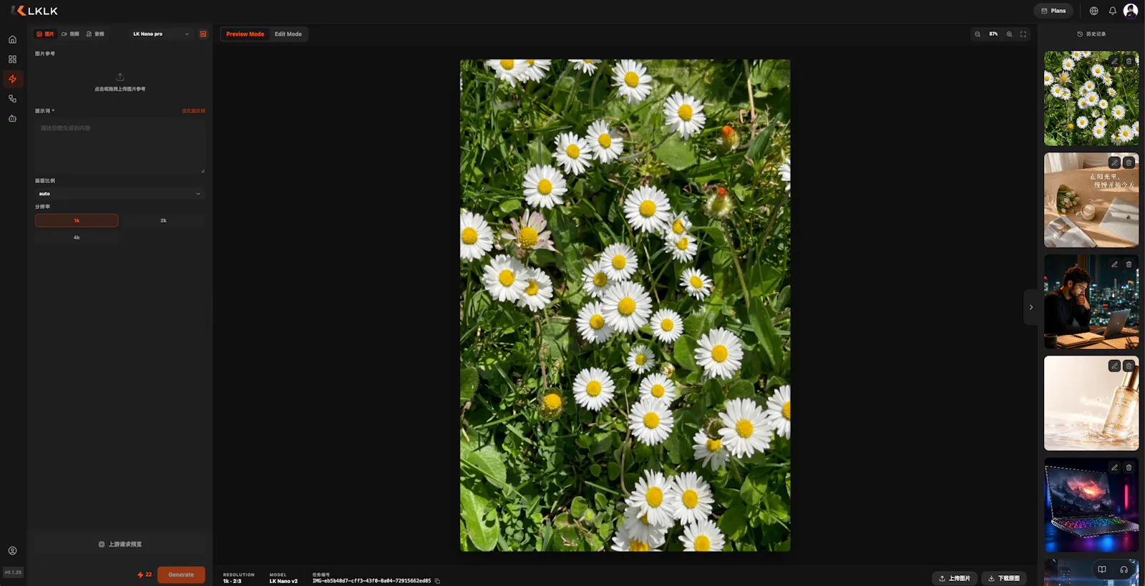Viewport: 1145px width, 586px height.
Task: Open the headset support icon
Action: click(1124, 570)
